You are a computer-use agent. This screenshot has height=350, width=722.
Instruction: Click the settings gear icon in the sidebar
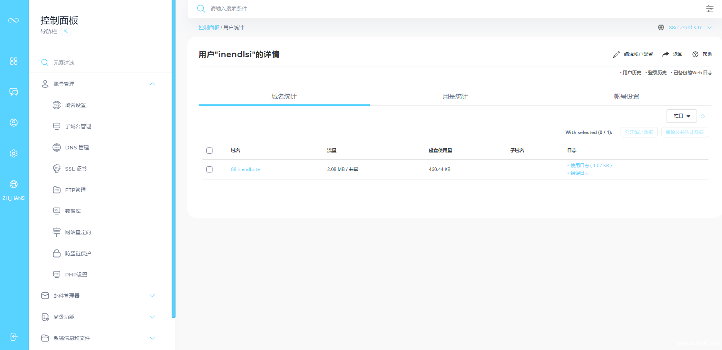(14, 154)
